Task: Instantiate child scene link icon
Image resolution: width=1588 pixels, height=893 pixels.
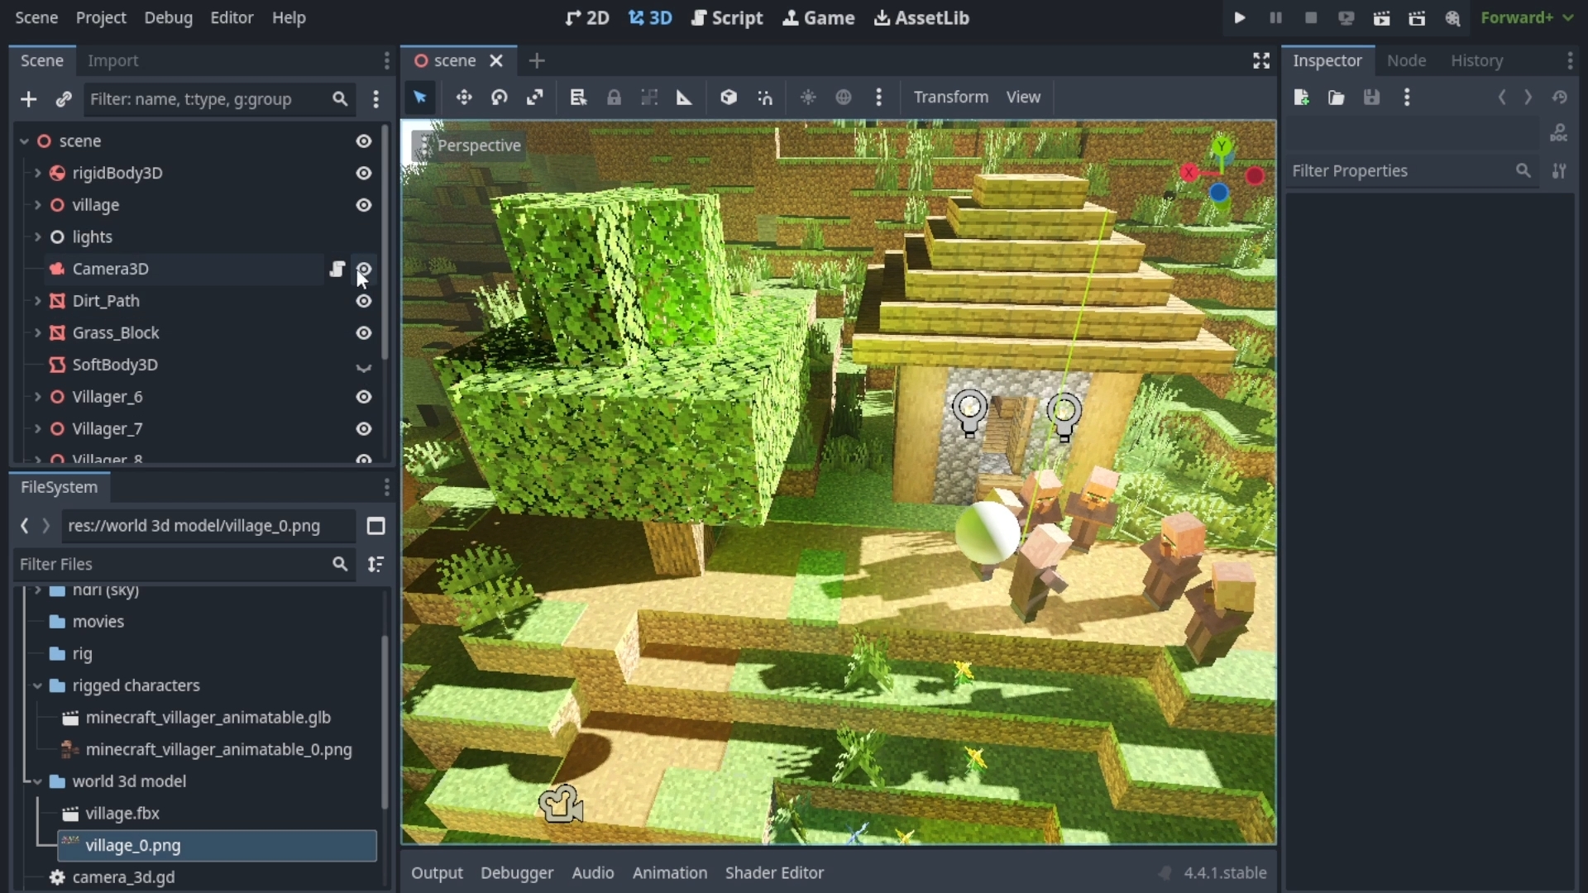Action: coord(64,99)
